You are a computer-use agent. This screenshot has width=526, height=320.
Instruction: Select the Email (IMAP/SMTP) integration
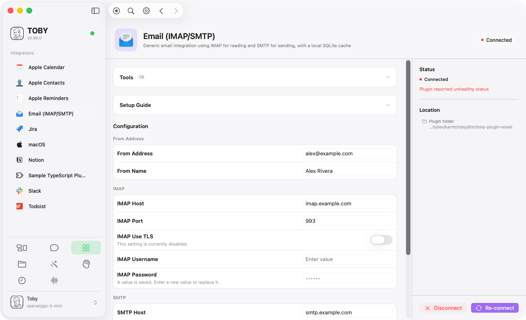(54, 114)
